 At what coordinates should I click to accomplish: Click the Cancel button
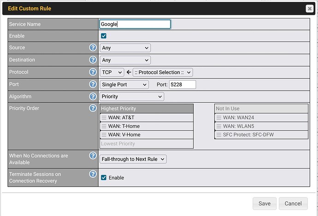click(x=293, y=204)
